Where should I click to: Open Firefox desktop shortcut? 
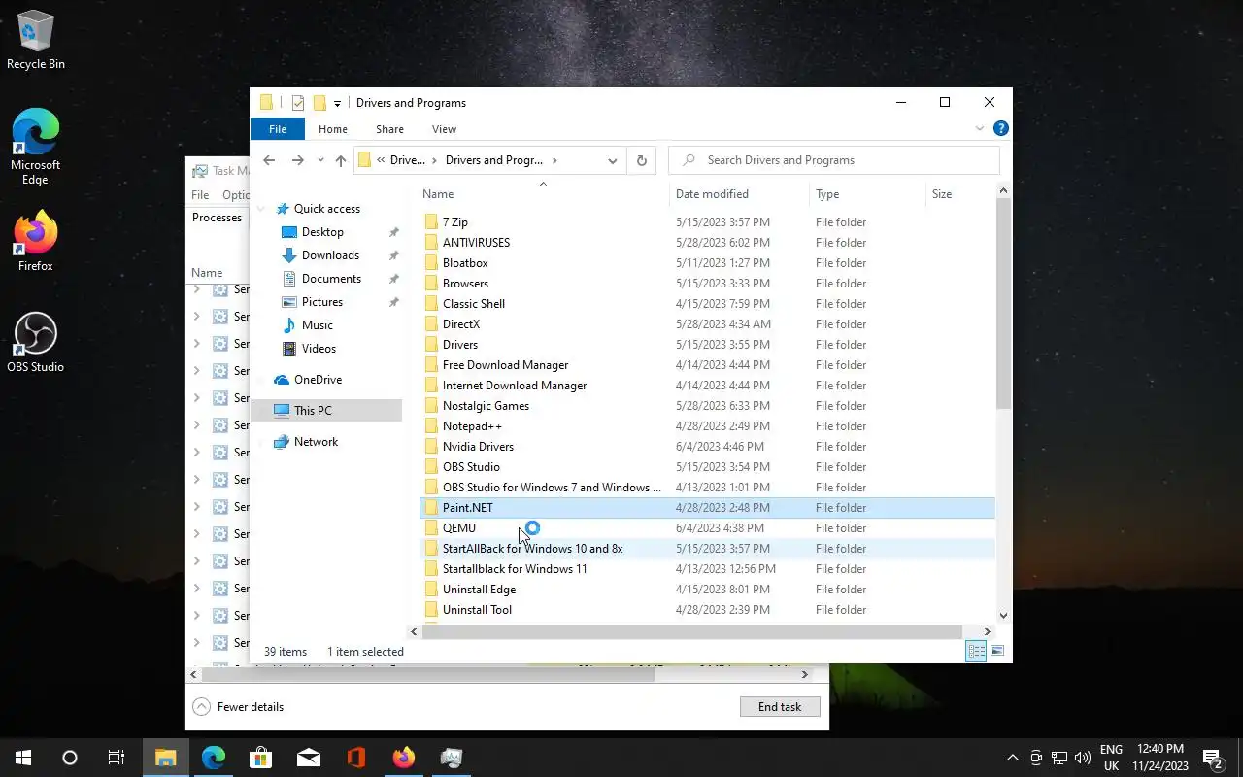point(36,241)
